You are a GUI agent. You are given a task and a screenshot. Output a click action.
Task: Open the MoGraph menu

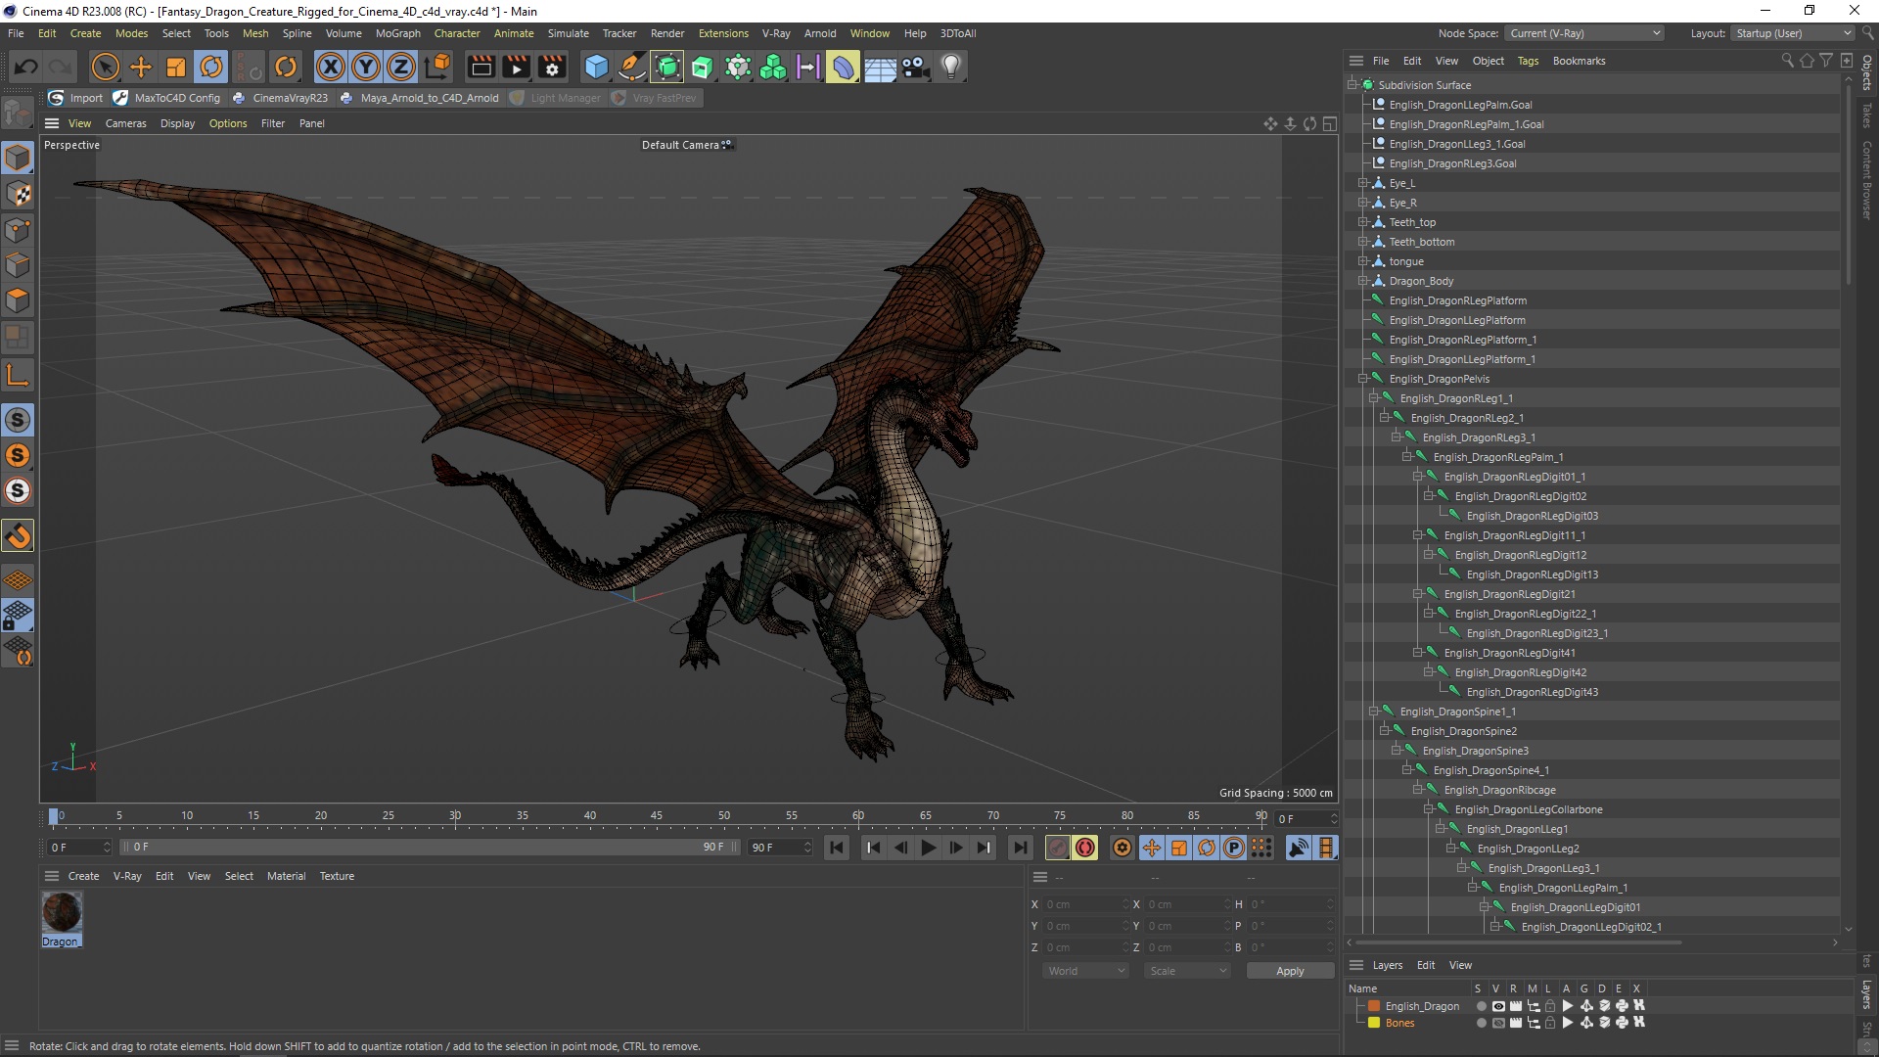tap(397, 33)
